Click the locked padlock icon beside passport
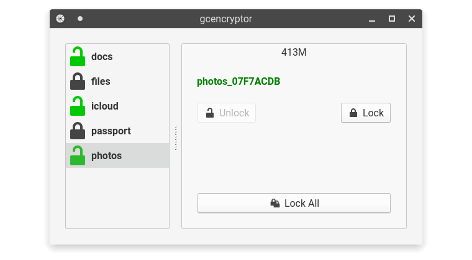This screenshot has height=260, width=472. [78, 131]
